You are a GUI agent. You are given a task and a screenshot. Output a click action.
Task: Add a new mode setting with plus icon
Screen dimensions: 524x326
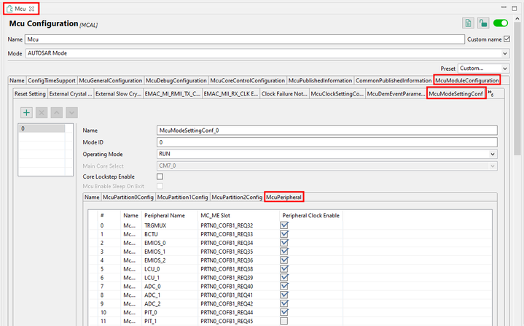tap(26, 113)
